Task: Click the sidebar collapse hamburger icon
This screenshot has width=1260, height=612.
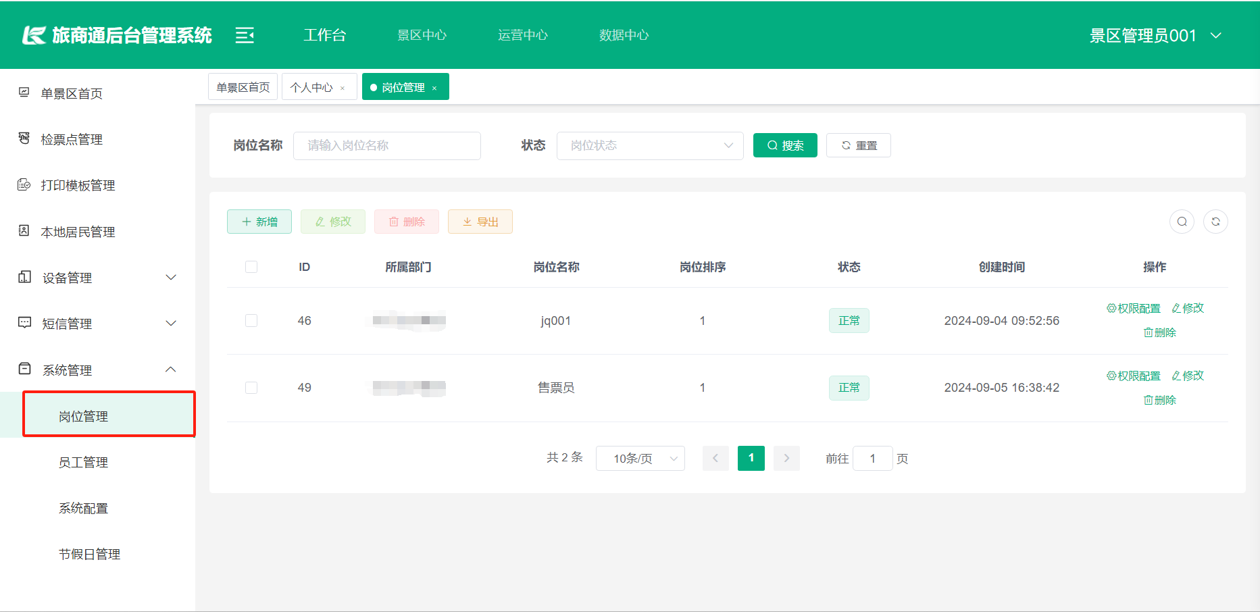Action: (x=245, y=35)
